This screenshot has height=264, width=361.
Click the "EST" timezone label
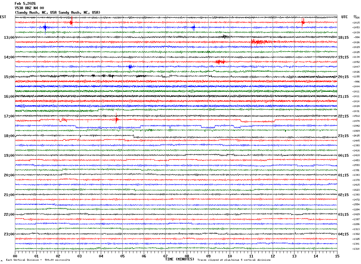3,17
